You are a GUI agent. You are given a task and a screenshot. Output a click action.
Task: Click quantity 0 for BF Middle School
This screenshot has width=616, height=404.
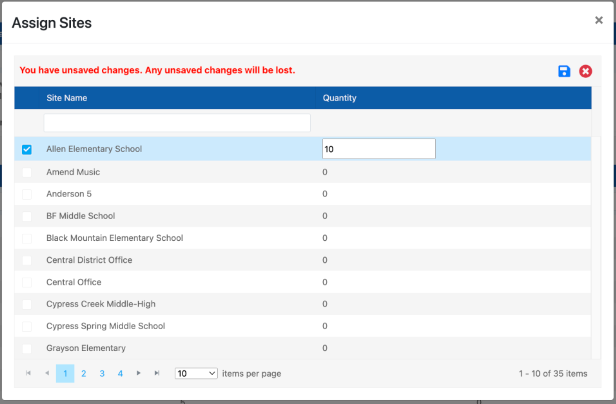pyautogui.click(x=325, y=216)
